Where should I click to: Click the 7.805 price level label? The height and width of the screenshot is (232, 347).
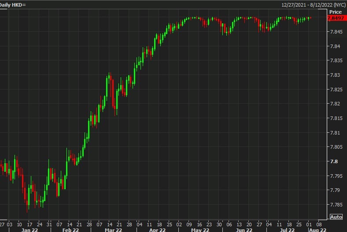336,147
